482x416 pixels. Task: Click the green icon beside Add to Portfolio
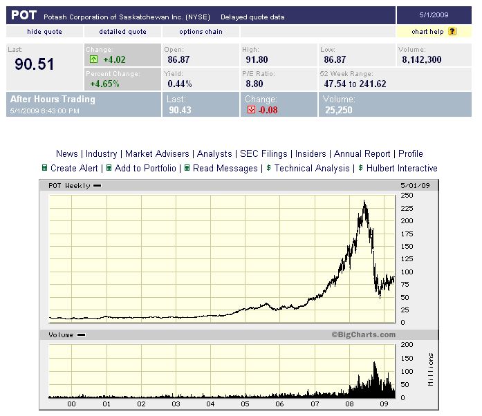coord(109,168)
